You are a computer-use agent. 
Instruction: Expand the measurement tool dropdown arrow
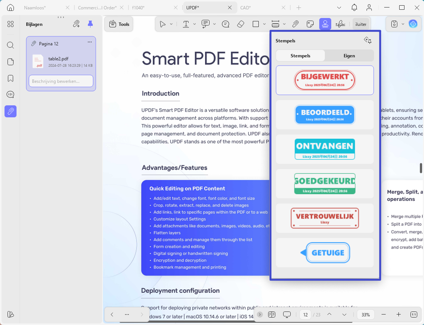[x=284, y=24]
